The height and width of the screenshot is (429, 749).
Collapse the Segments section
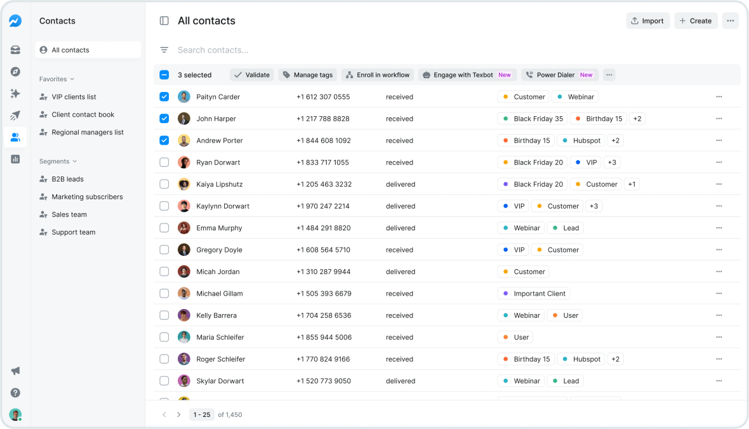point(58,161)
